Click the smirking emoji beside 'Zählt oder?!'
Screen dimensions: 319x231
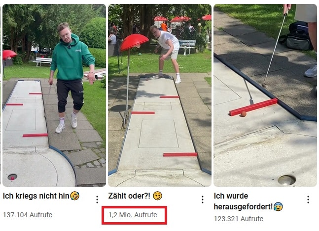click(157, 196)
